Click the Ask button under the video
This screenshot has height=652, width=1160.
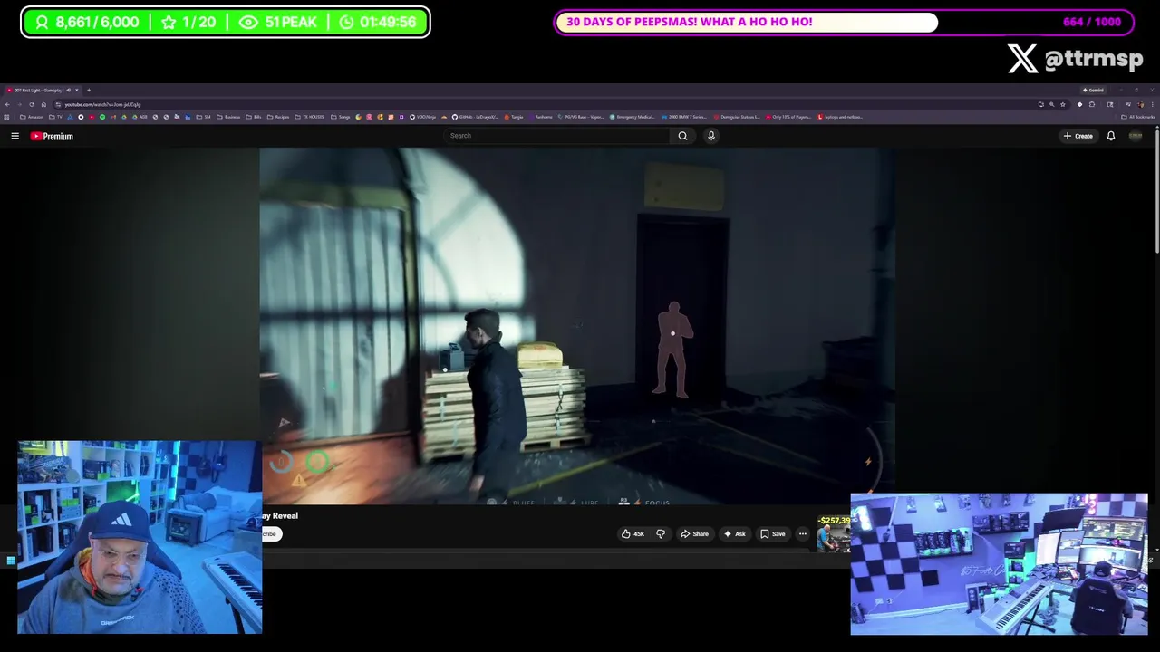(x=734, y=533)
